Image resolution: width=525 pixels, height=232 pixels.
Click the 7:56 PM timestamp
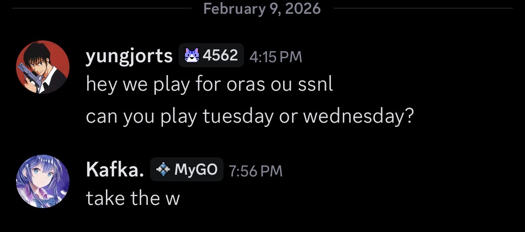(255, 171)
